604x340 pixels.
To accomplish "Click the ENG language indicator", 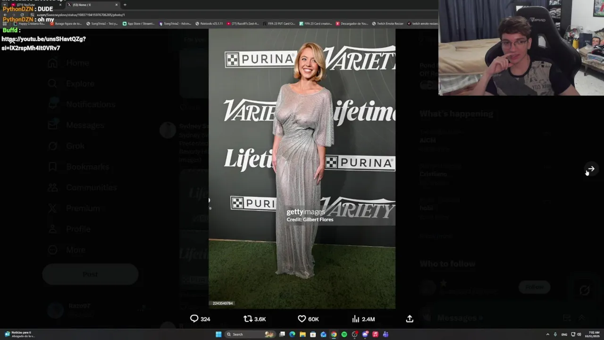I will click(x=564, y=334).
